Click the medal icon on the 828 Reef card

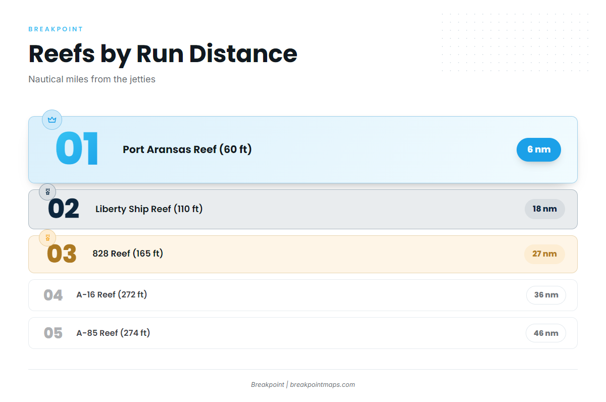[47, 238]
